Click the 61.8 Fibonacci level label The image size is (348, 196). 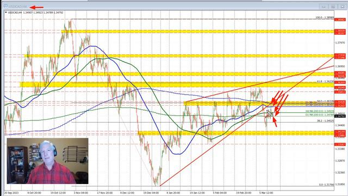point(325,81)
